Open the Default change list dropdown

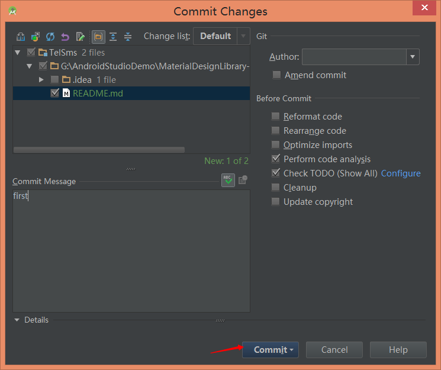[243, 36]
